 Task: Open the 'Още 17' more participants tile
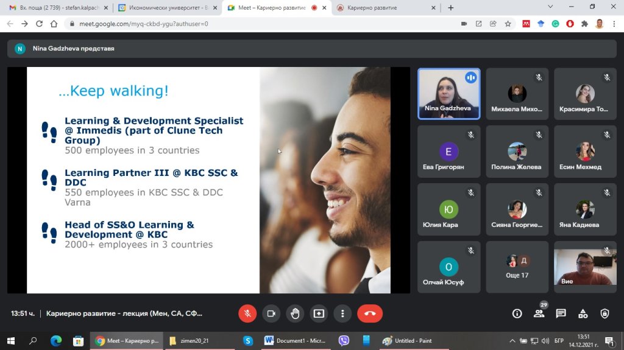click(517, 267)
